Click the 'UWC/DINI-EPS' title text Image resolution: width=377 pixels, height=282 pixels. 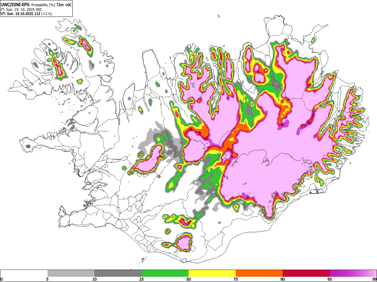tap(15, 5)
